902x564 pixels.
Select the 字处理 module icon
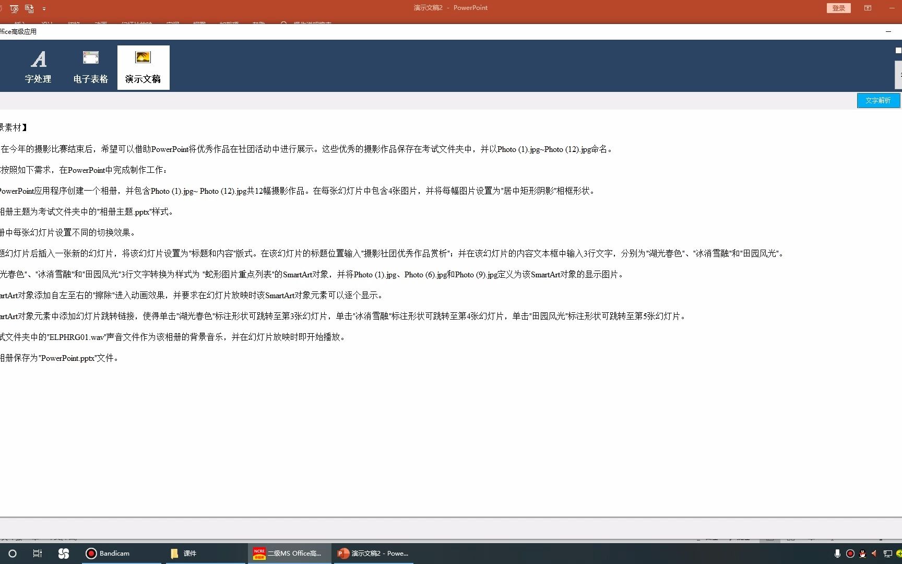(38, 67)
